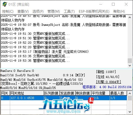Click the application icon in title bar
Screen dimensions: 133x115
5,4
